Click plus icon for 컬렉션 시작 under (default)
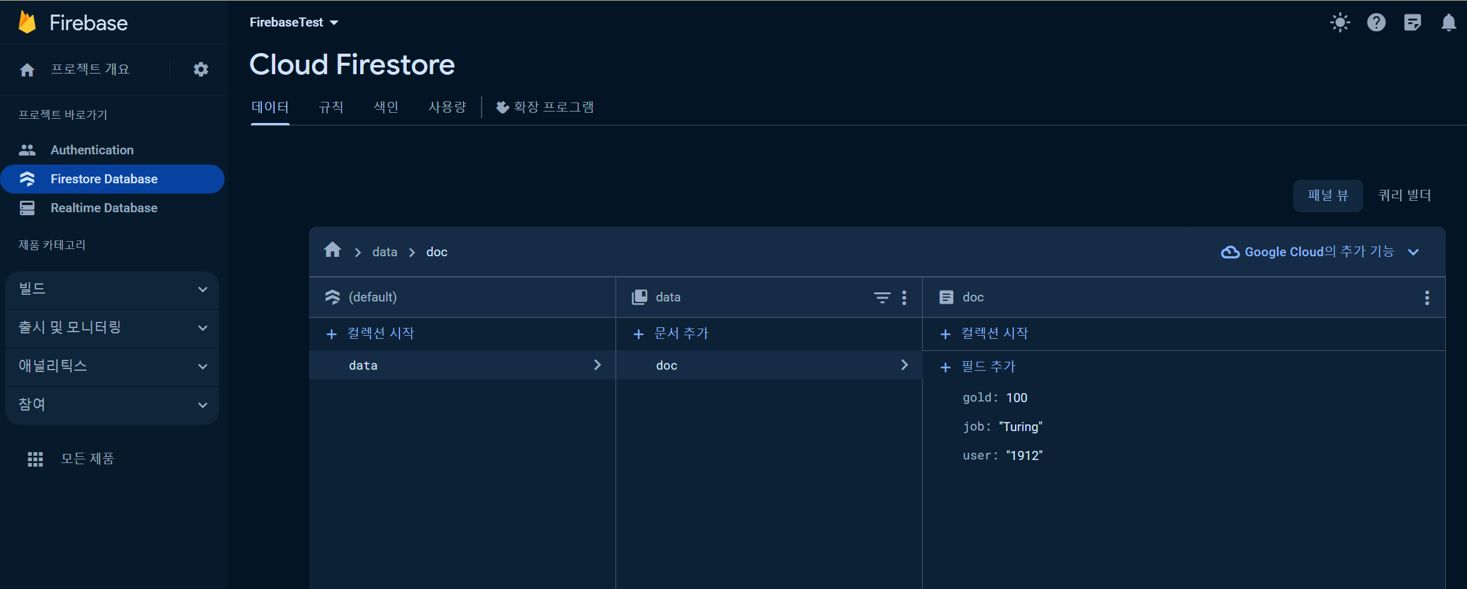 (x=331, y=334)
